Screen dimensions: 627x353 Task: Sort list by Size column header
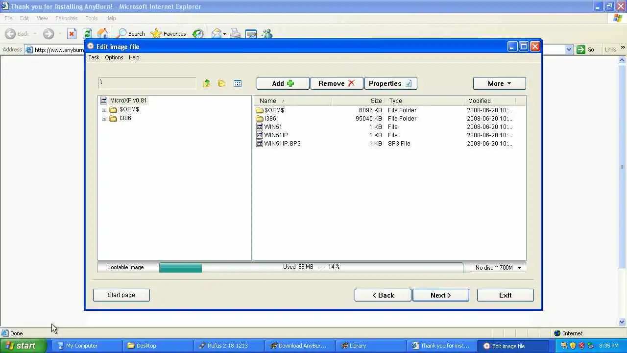(x=359, y=101)
